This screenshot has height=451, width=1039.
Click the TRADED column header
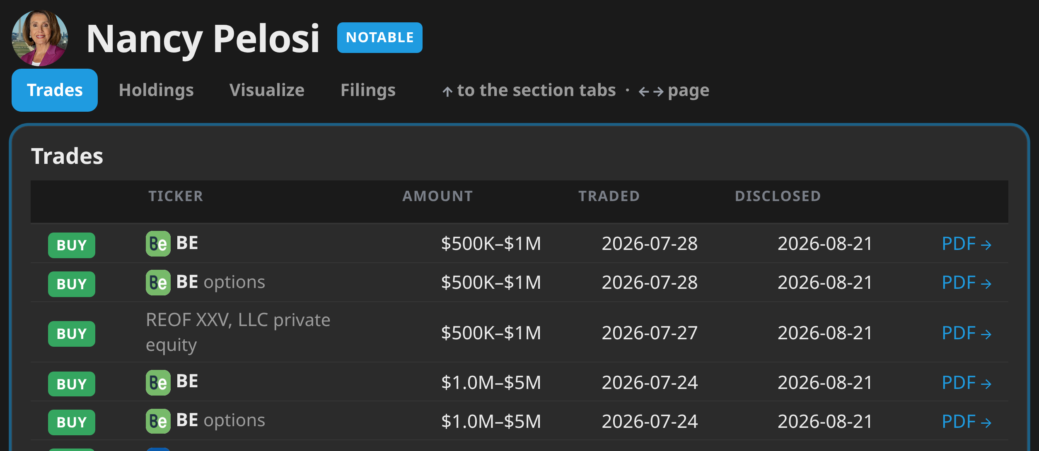(609, 196)
